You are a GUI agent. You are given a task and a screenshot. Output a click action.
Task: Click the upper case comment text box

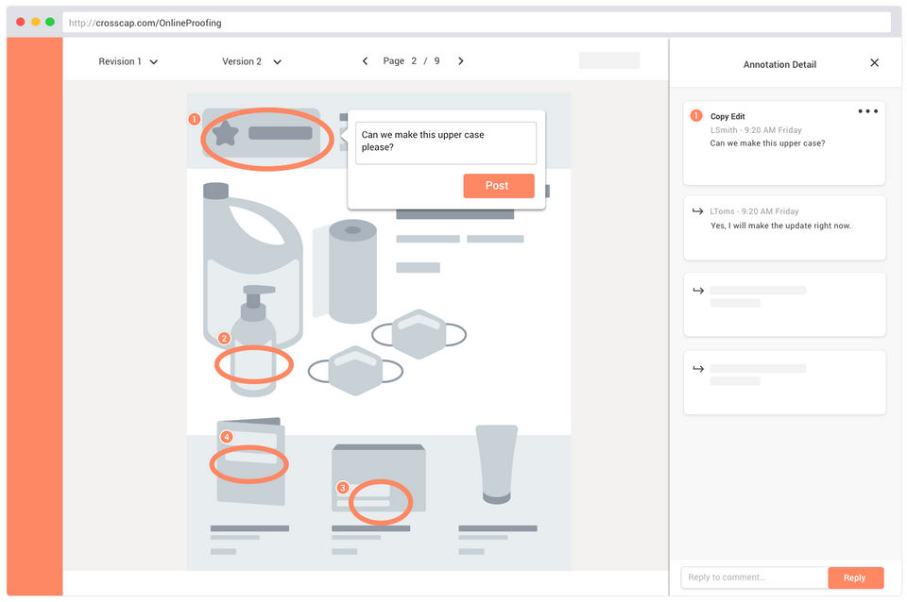click(x=445, y=142)
